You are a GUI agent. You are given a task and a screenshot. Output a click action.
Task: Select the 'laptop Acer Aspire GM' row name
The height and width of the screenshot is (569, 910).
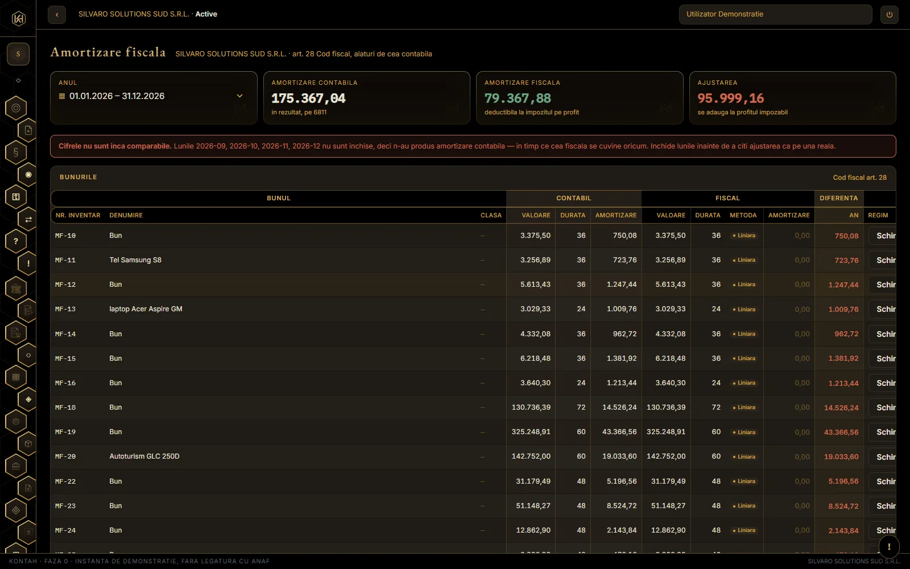pos(146,309)
